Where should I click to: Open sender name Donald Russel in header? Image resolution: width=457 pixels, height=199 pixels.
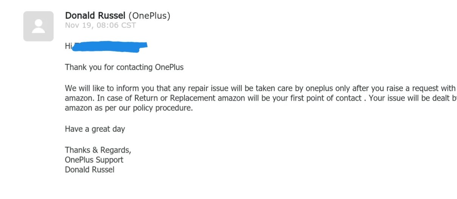pos(95,16)
